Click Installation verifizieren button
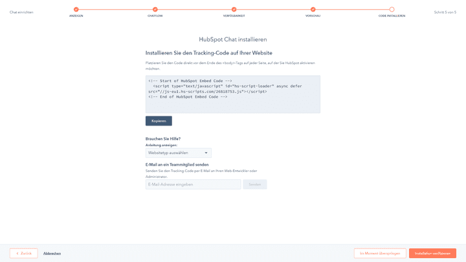 click(x=432, y=254)
